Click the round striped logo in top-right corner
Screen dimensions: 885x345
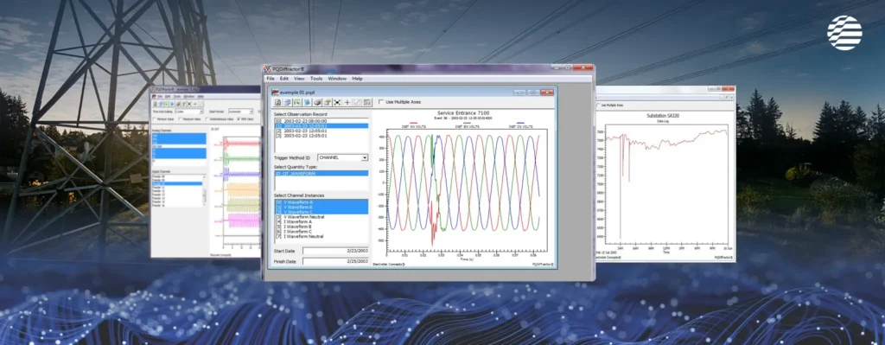(x=844, y=33)
